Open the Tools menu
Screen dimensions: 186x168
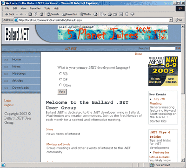[47, 8]
